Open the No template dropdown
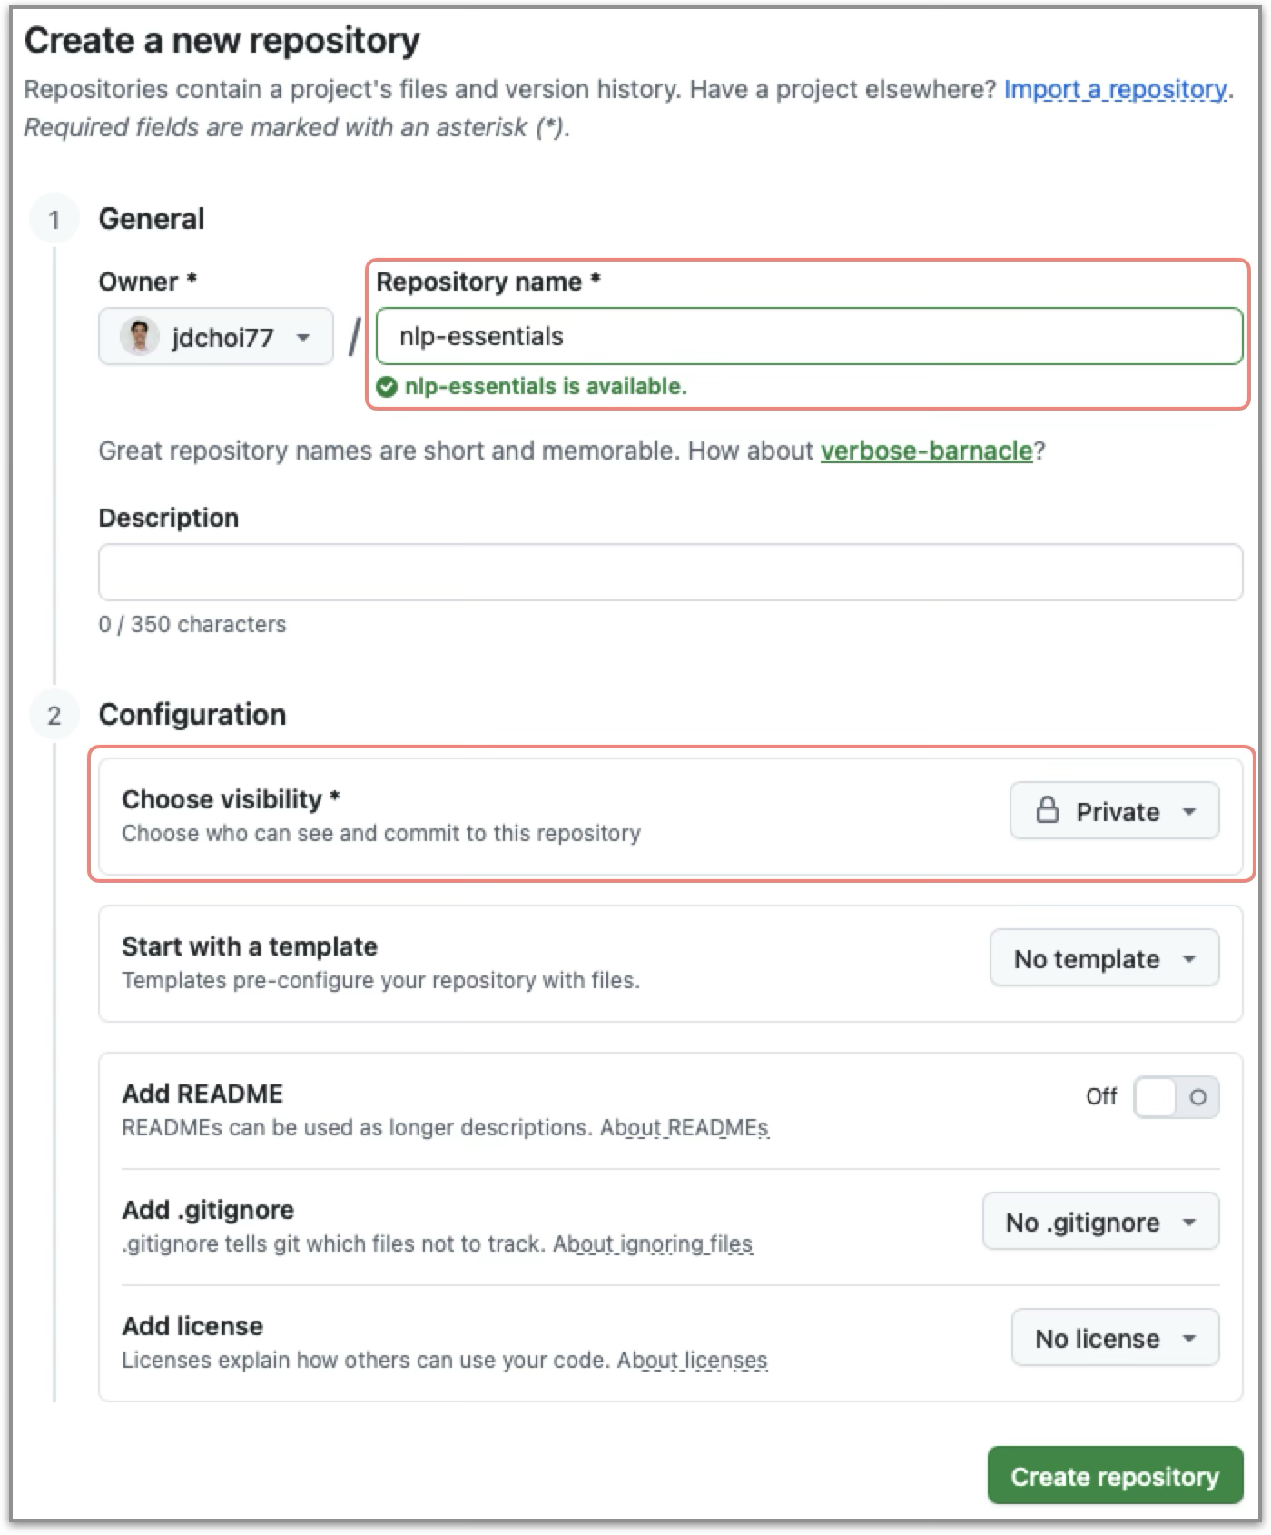 click(1104, 958)
